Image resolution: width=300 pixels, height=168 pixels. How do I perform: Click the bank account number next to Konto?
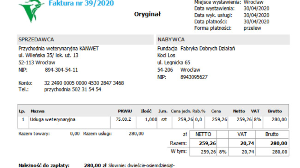tap(84, 83)
